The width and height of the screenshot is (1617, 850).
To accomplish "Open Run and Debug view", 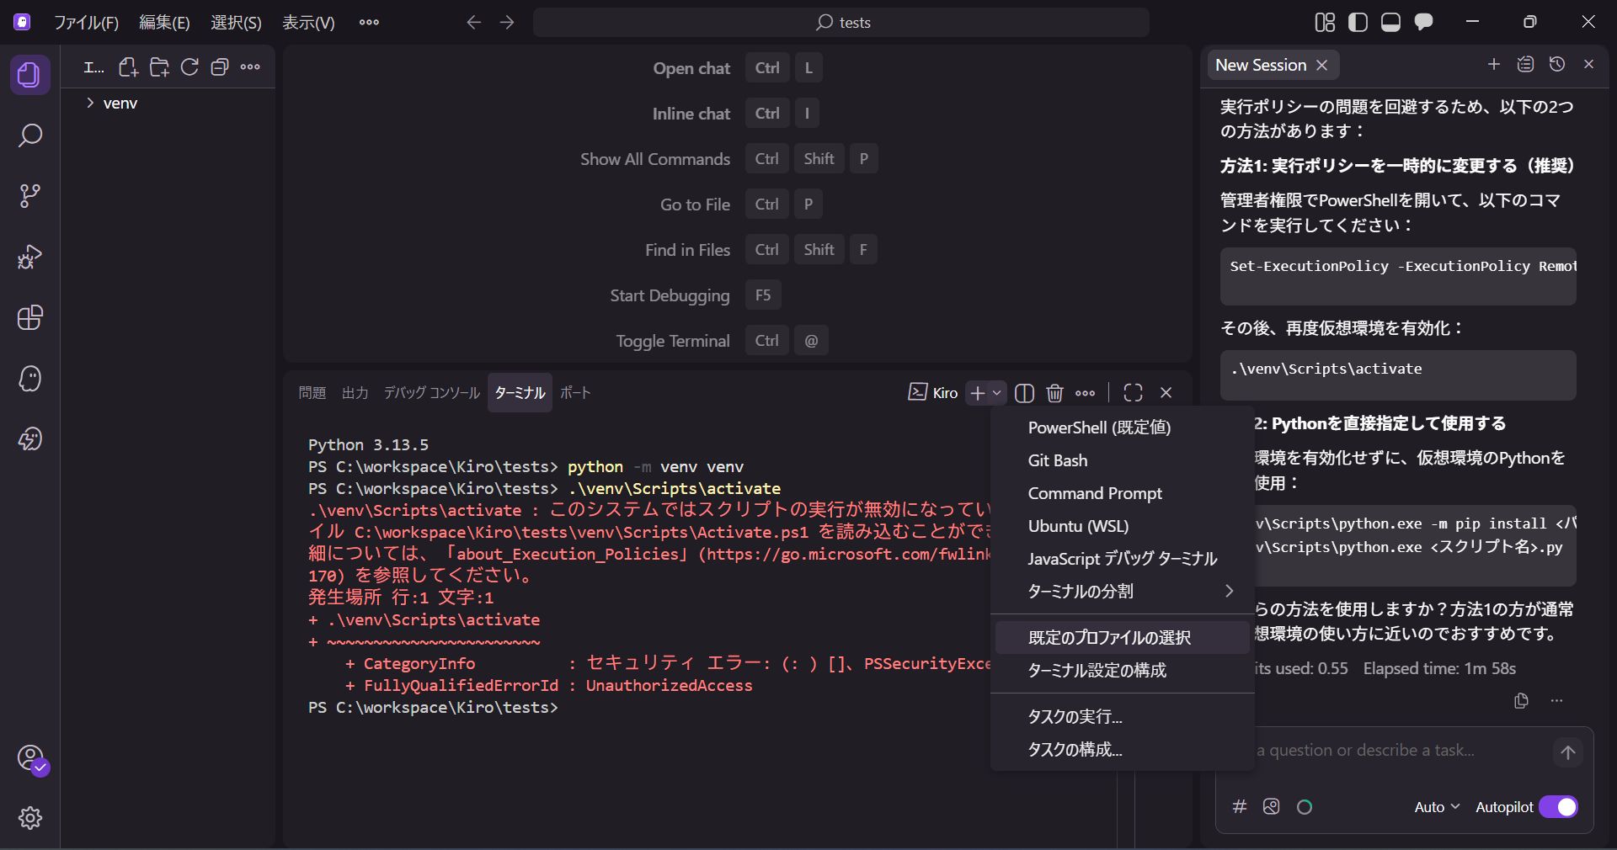I will [30, 257].
